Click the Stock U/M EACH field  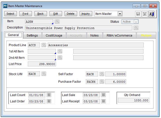34,74
